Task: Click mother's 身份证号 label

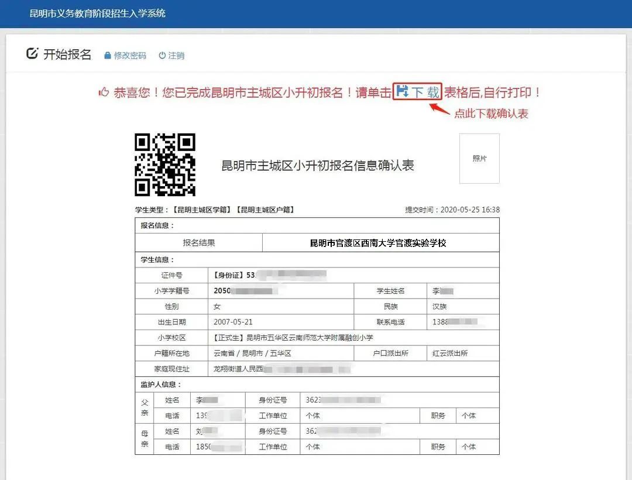Action: [x=273, y=431]
